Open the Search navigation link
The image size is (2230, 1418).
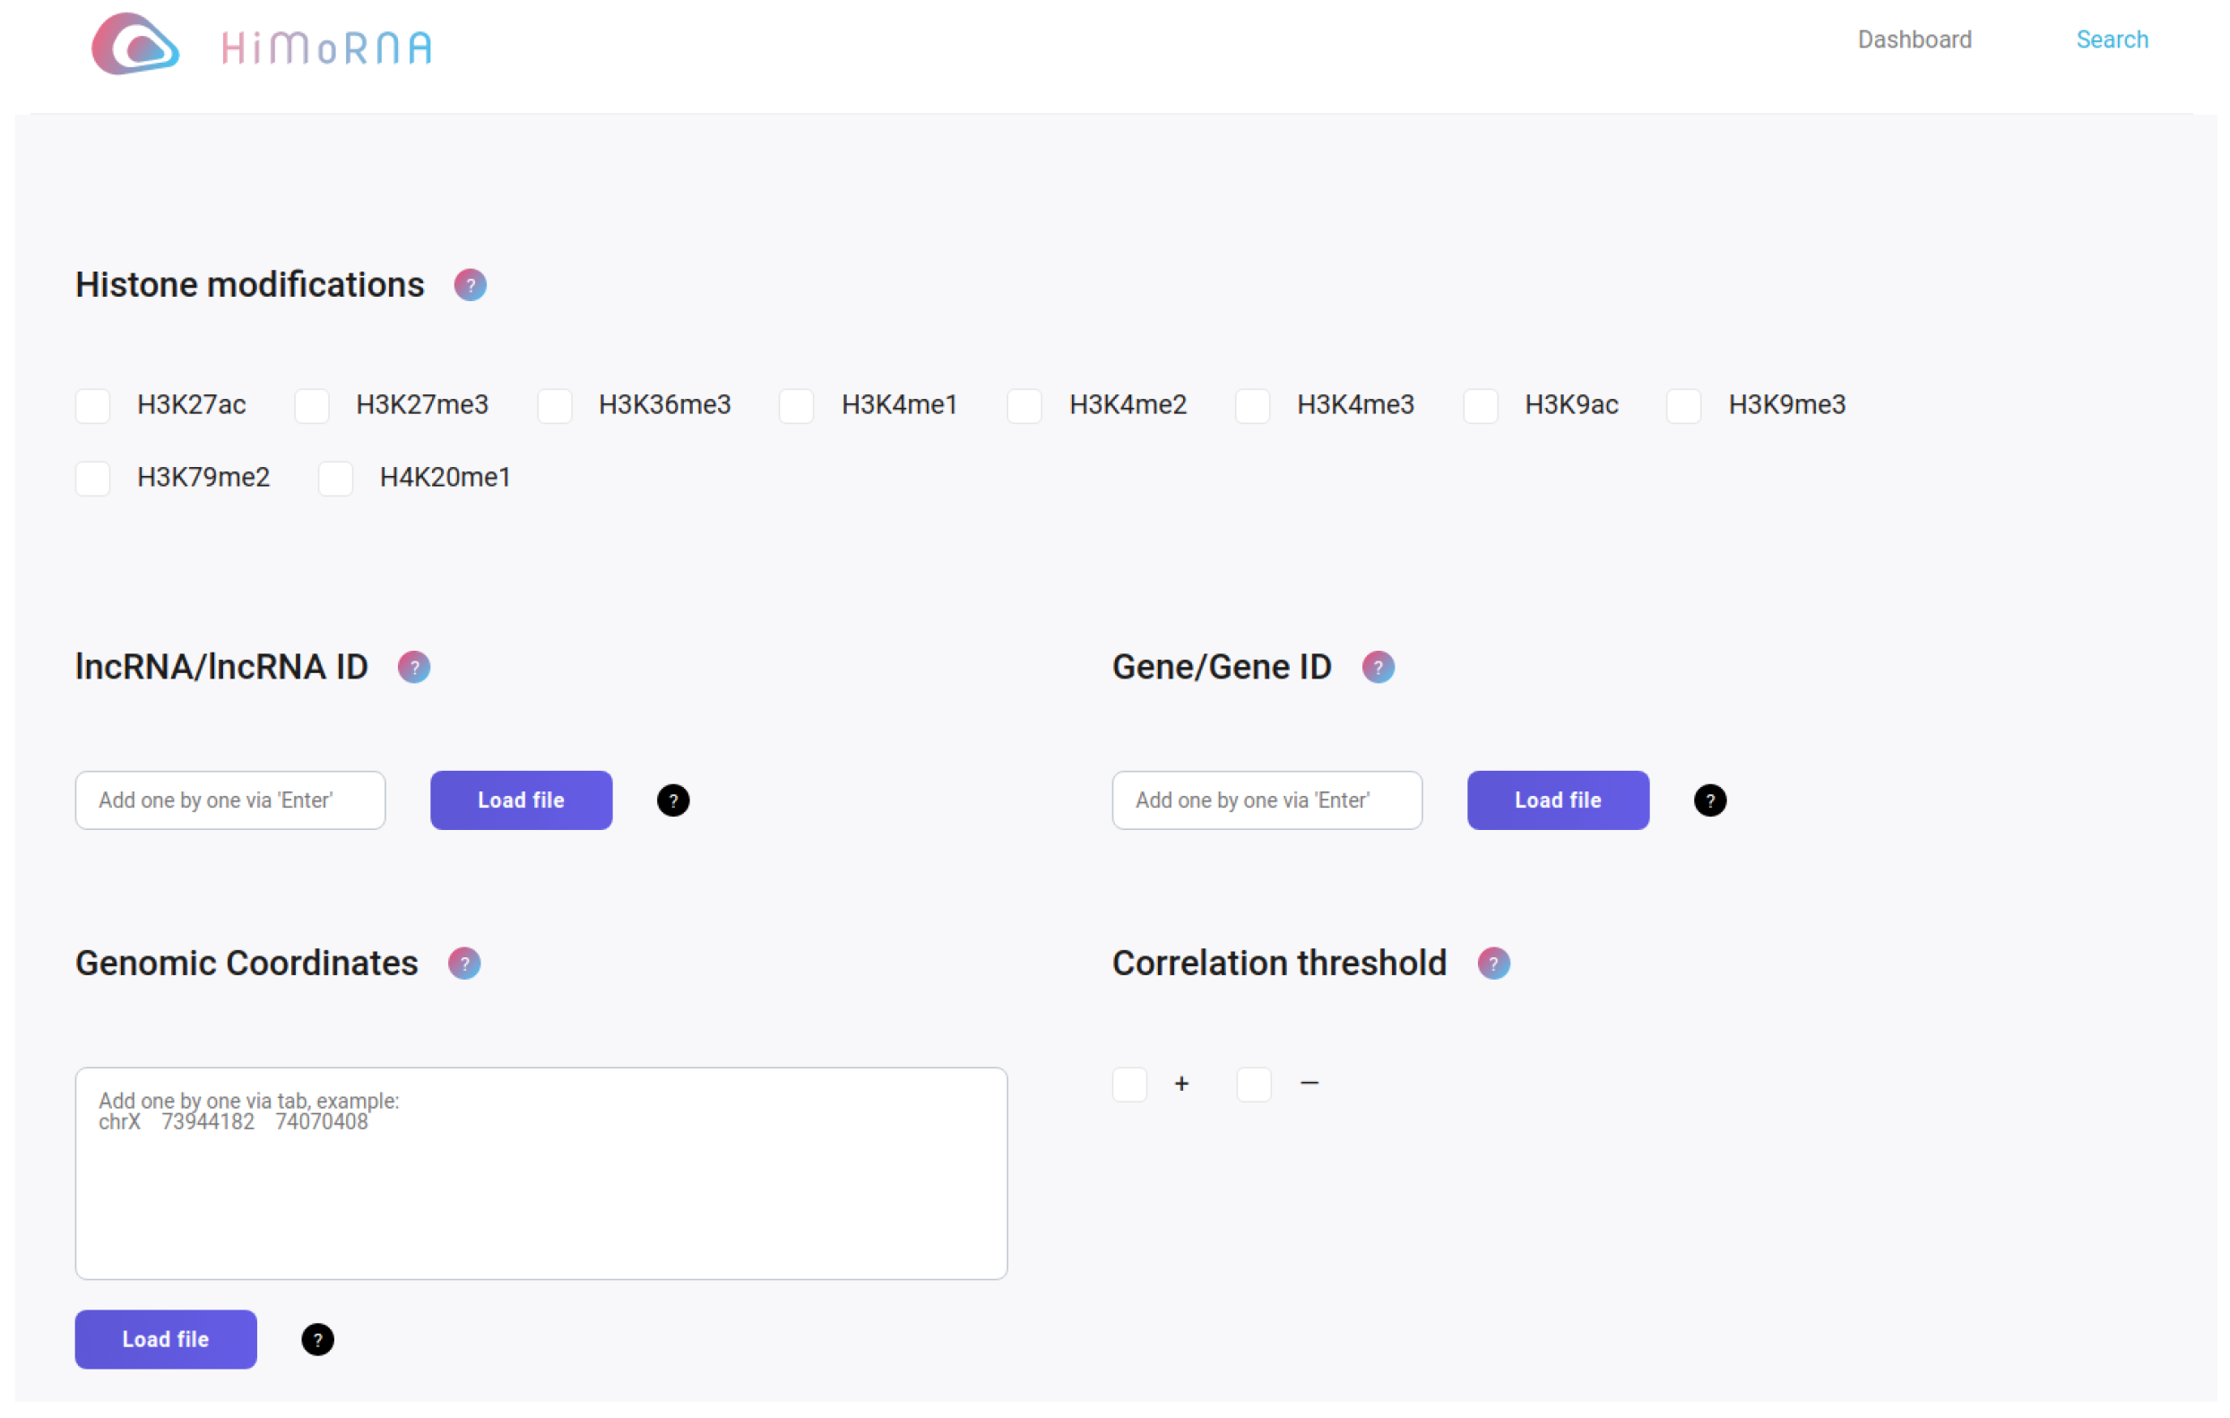[2111, 39]
